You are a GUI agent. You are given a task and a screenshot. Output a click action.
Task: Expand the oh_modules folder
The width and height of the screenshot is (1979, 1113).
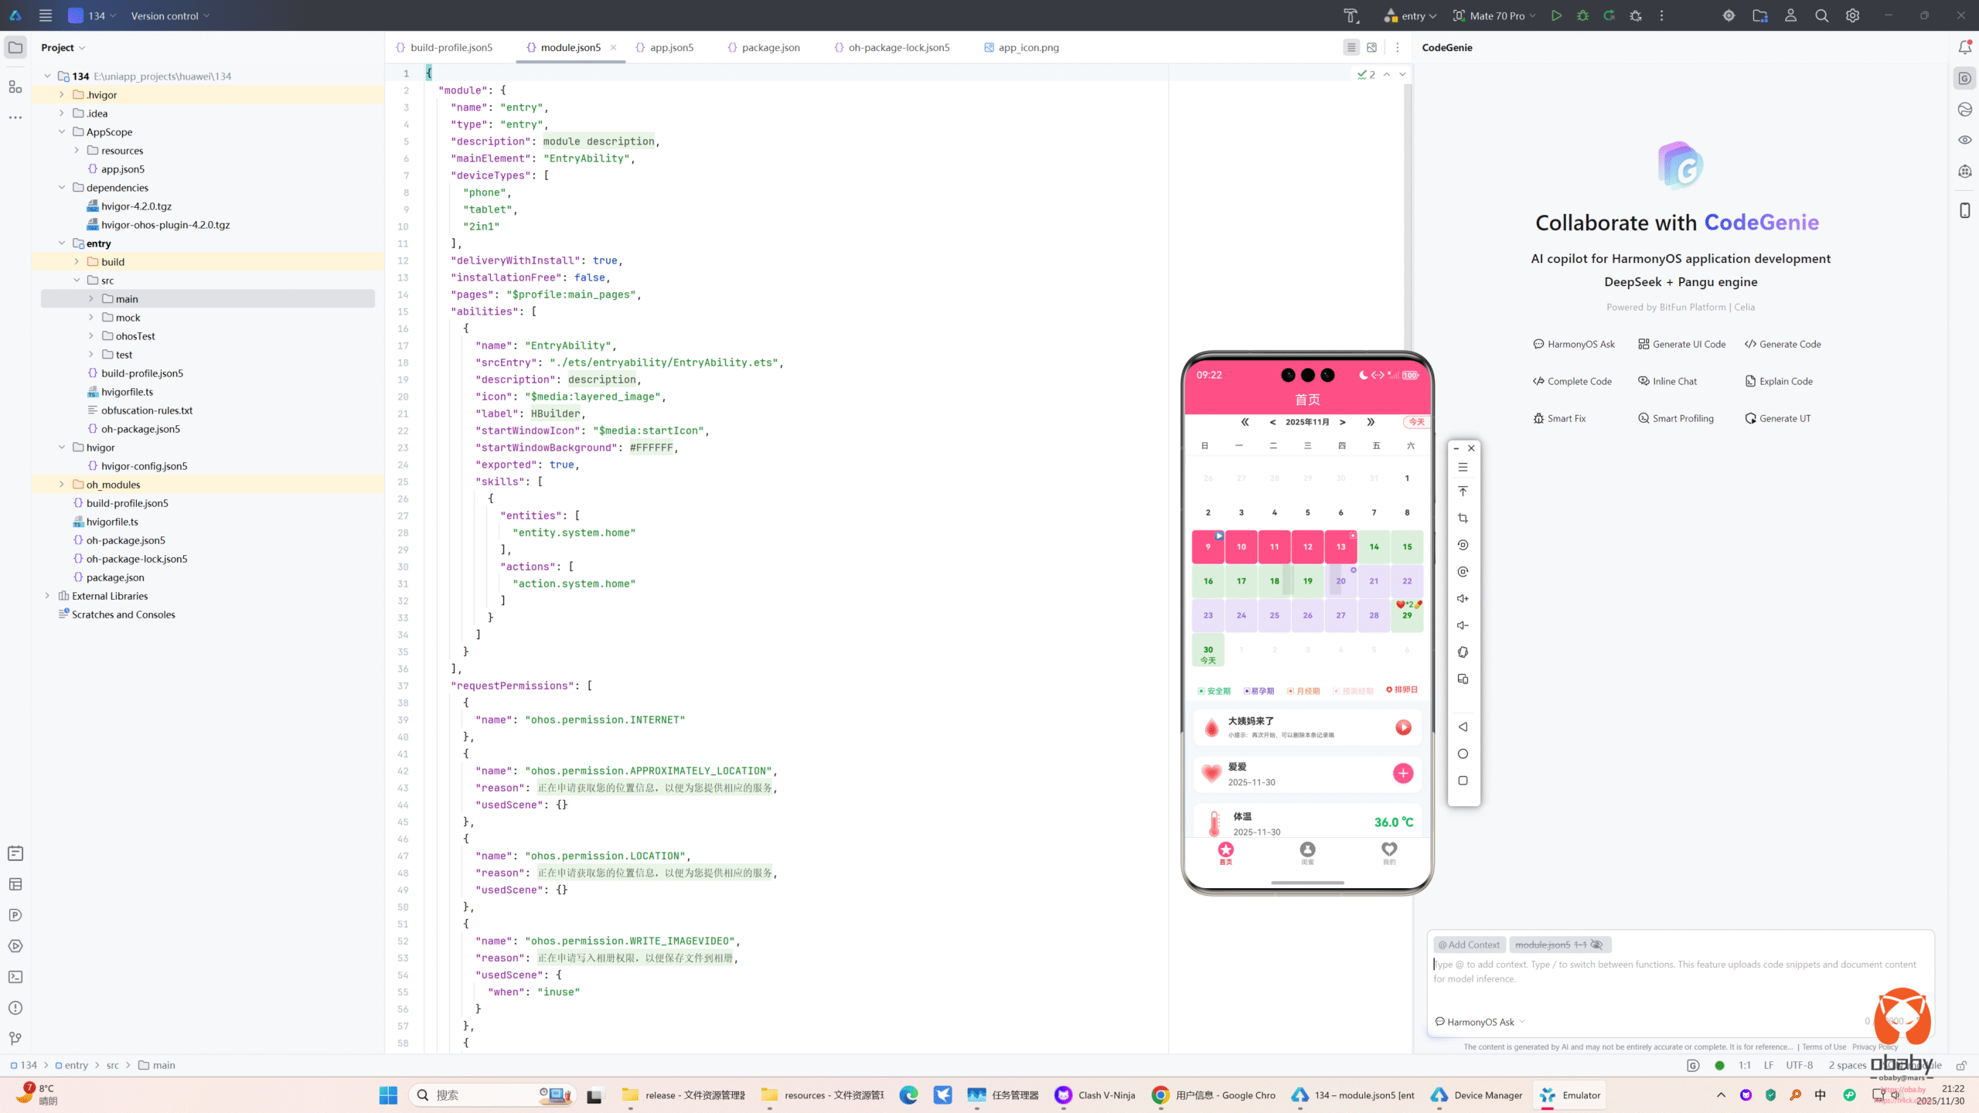62,485
